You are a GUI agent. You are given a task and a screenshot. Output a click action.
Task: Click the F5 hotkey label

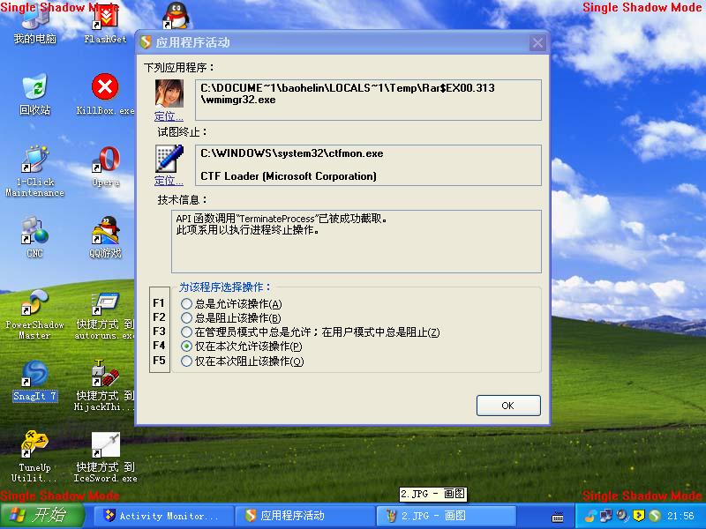click(159, 361)
